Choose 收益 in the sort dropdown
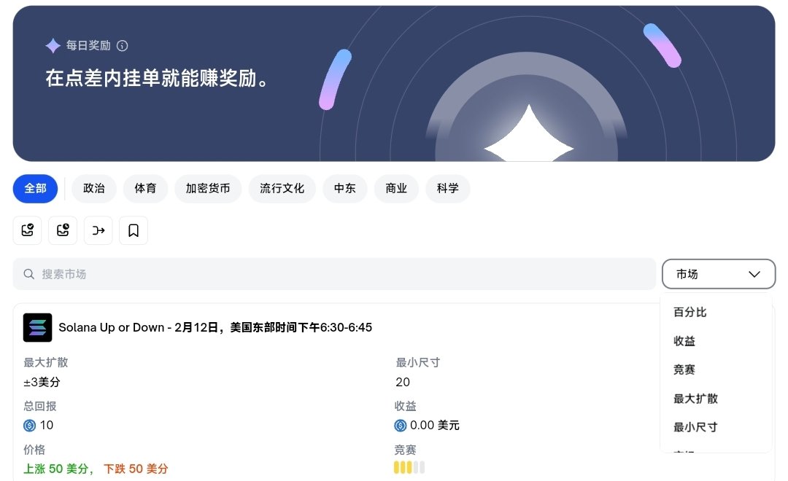This screenshot has width=788, height=481. [x=684, y=341]
